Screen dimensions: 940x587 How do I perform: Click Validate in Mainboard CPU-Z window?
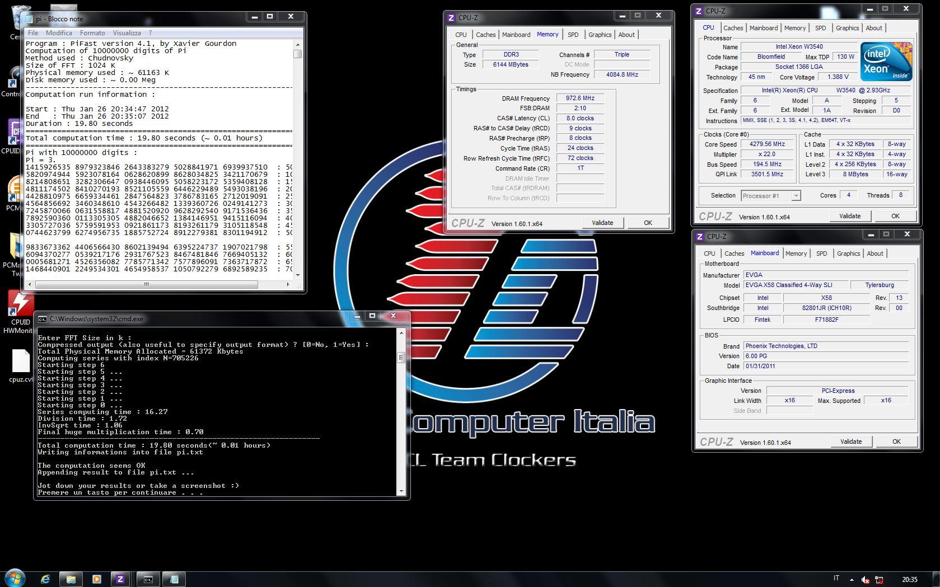coord(851,442)
